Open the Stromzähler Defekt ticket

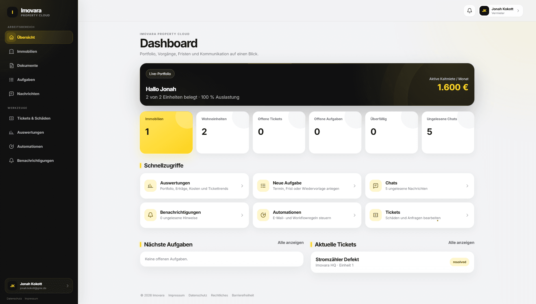pos(392,262)
